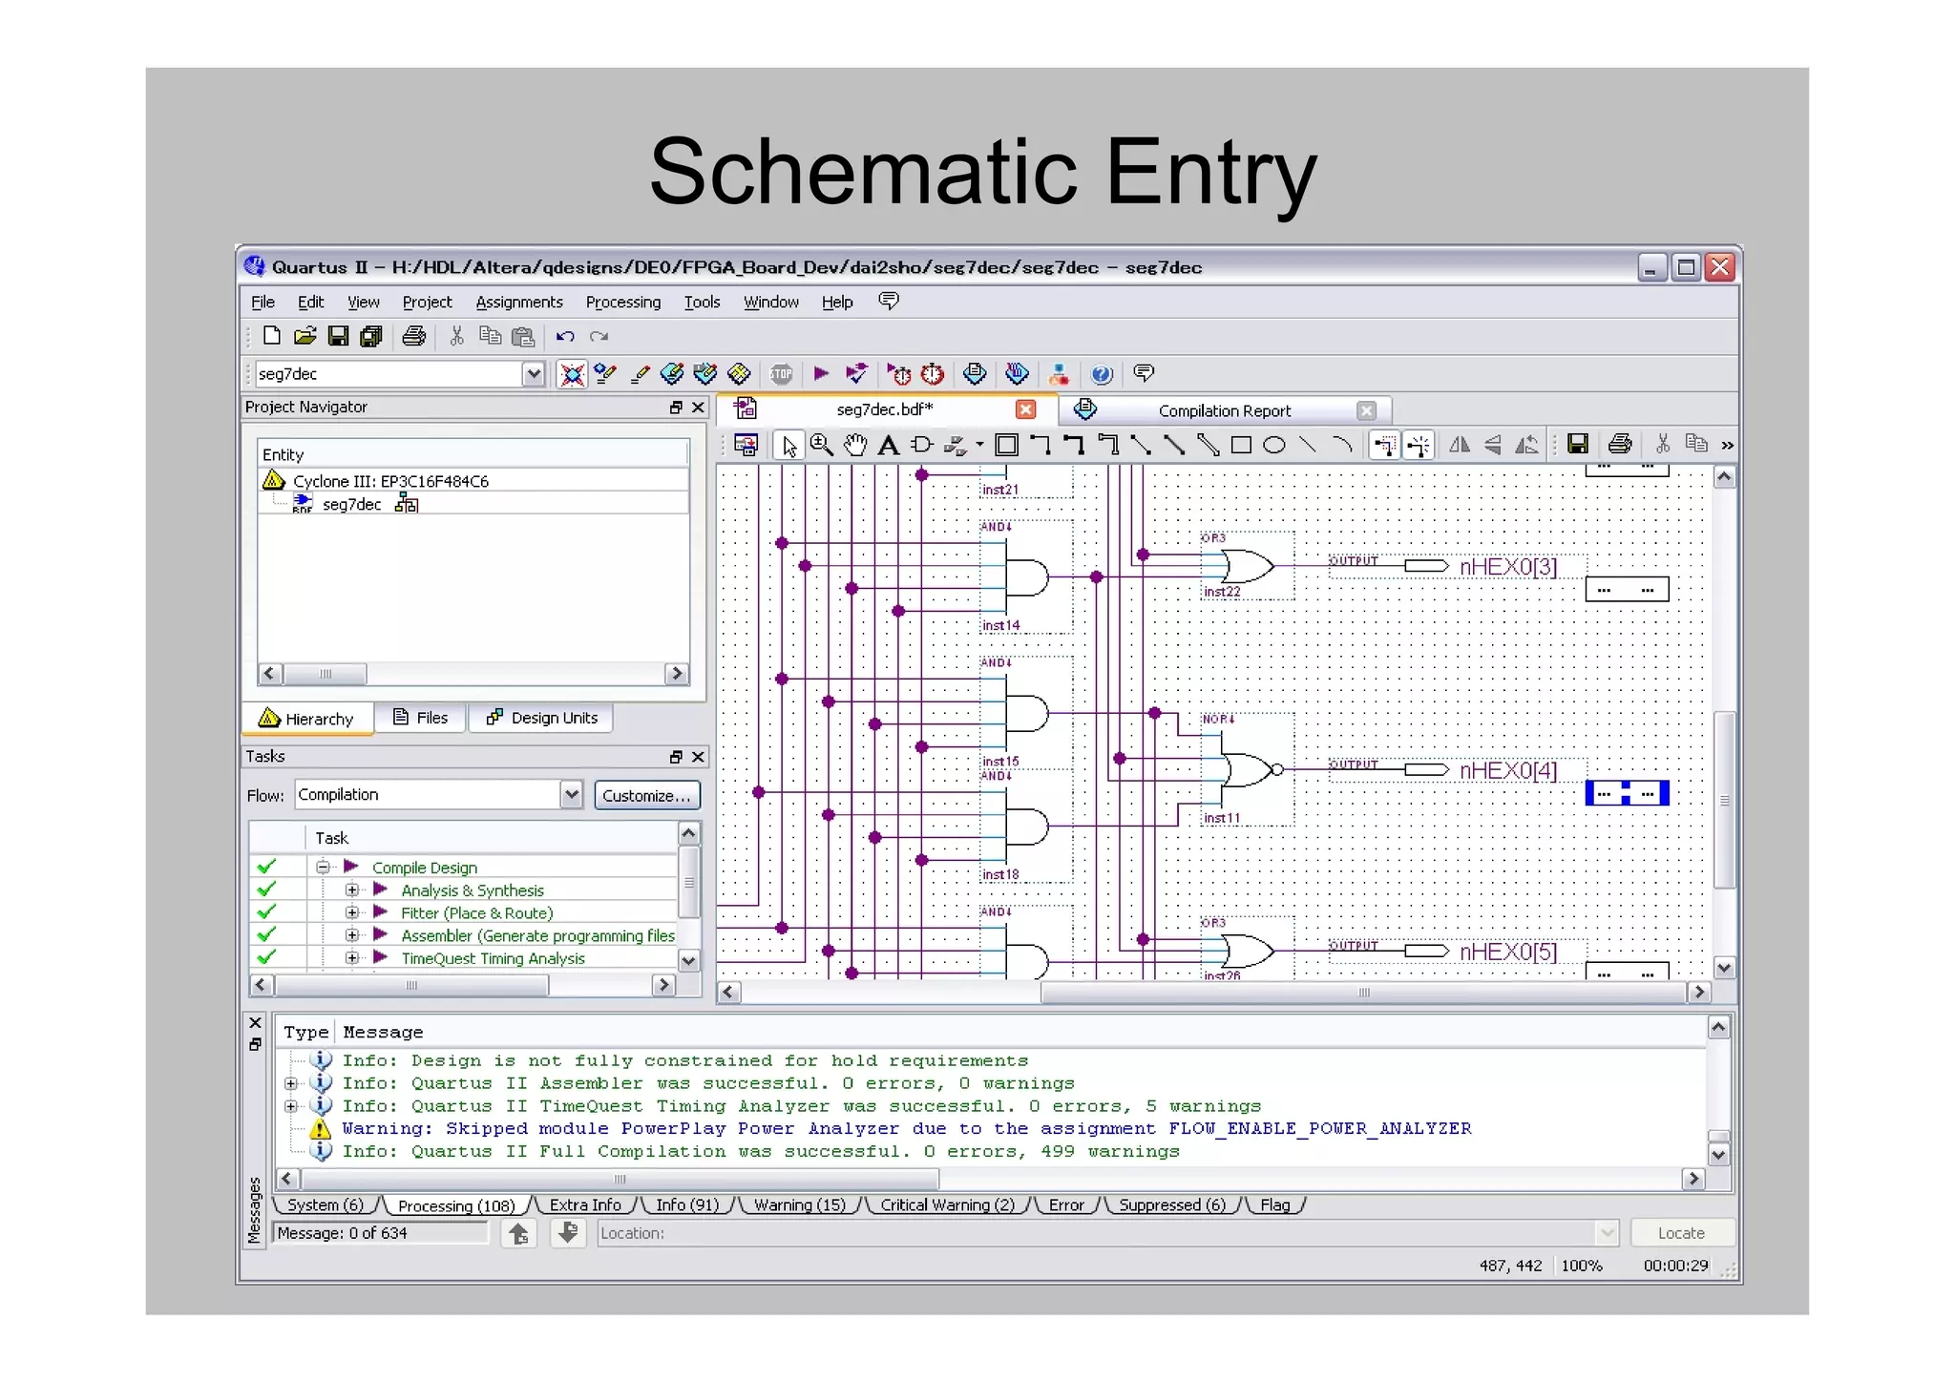This screenshot has height=1382, width=1955.
Task: Start Analysis & Synthesis icon with checkmark
Action: coord(856,374)
